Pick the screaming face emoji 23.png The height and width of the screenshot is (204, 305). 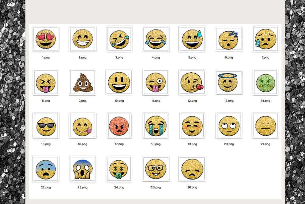click(83, 169)
